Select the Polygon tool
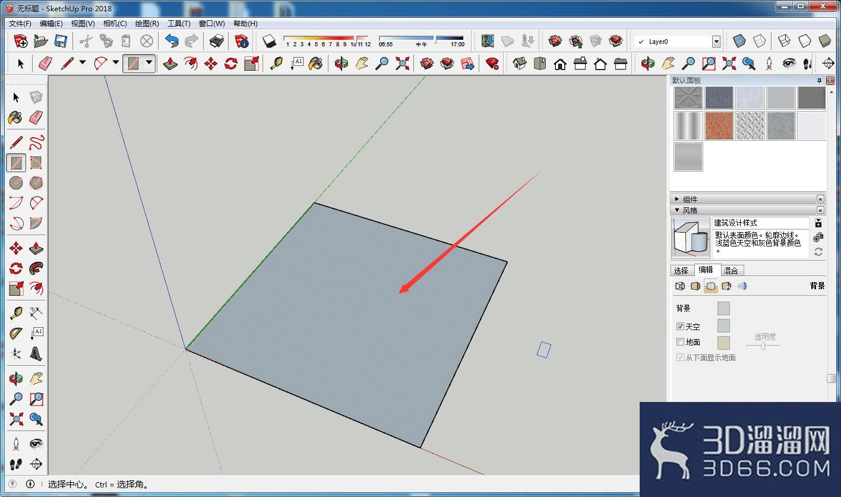 coord(36,183)
